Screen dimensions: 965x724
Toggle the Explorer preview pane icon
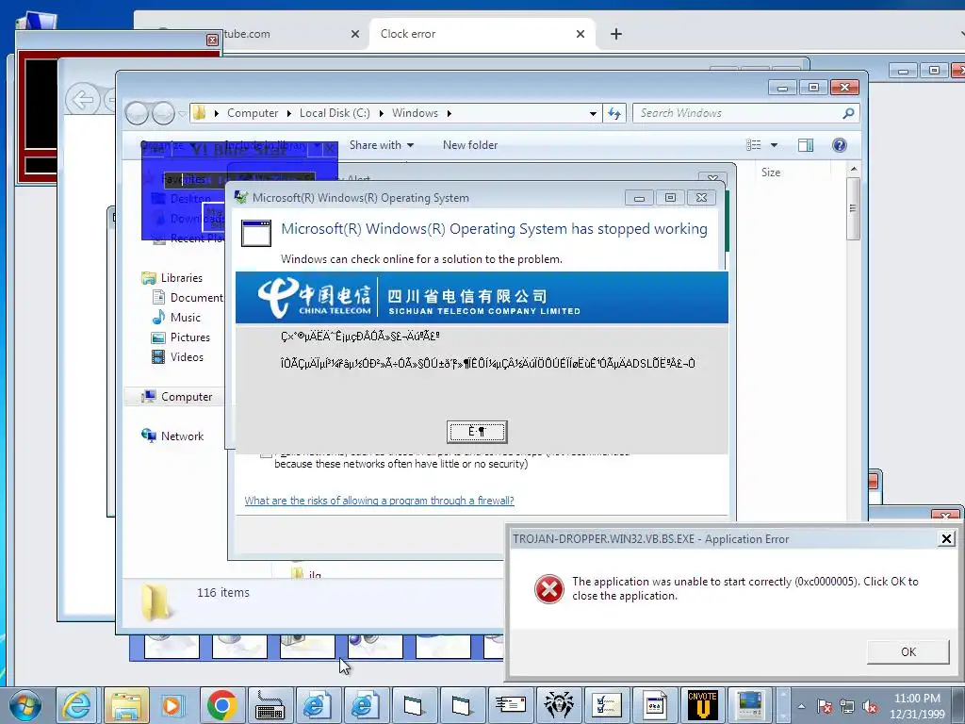pyautogui.click(x=805, y=145)
